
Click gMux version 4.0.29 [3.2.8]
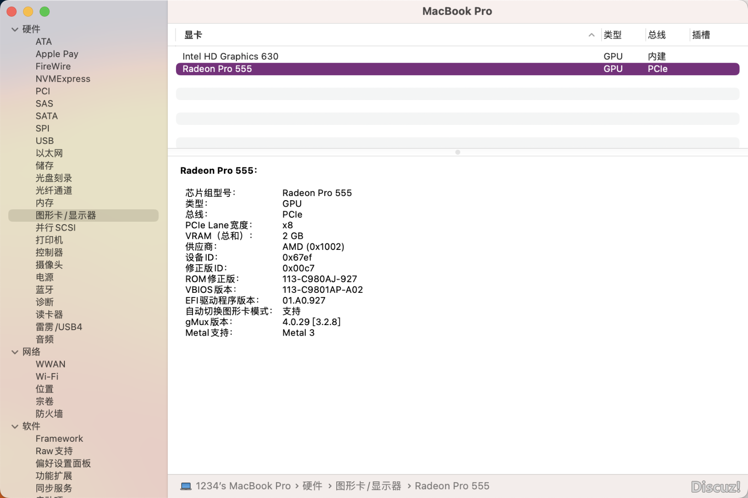click(311, 322)
